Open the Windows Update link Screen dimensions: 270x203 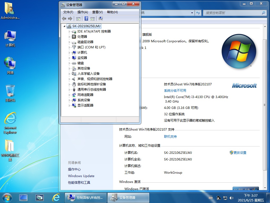pyautogui.click(x=81, y=176)
